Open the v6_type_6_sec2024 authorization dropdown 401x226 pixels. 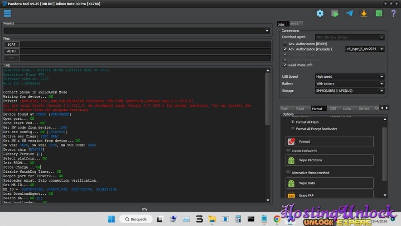coord(365,49)
